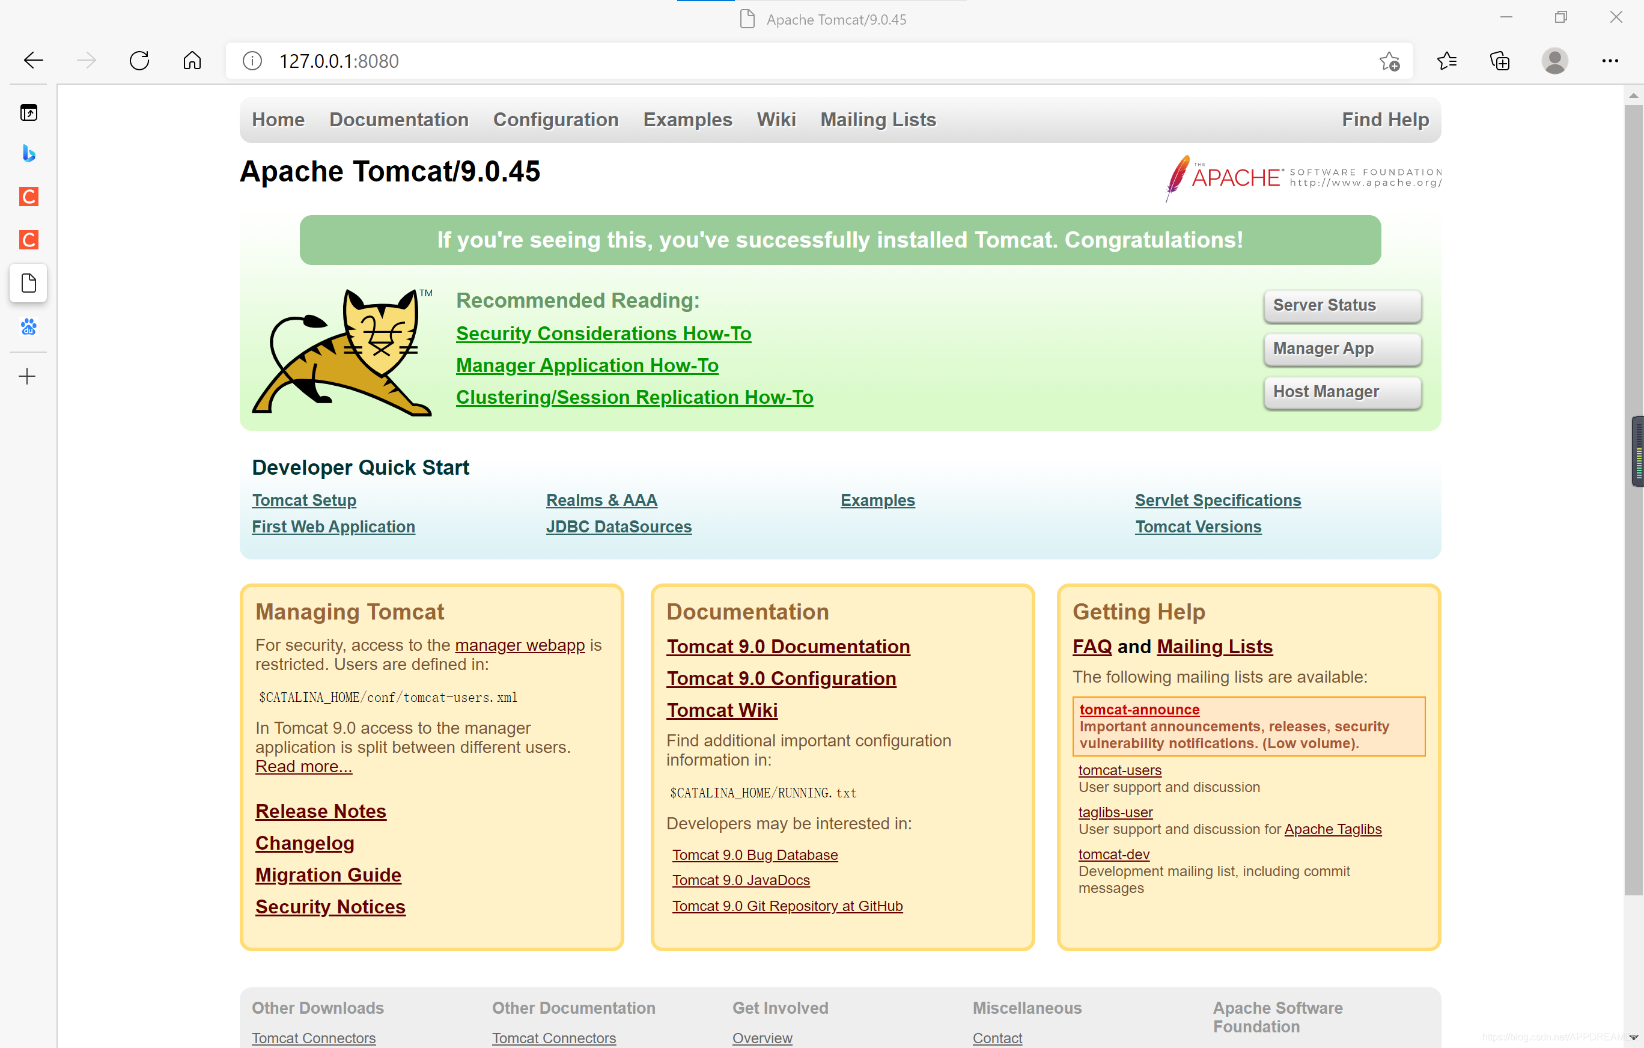Open the Bing tab in vertical tabs
This screenshot has width=1644, height=1048.
click(x=28, y=154)
